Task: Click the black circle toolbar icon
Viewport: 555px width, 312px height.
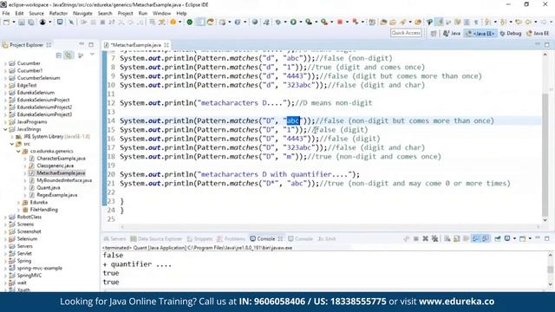Action: (42, 22)
